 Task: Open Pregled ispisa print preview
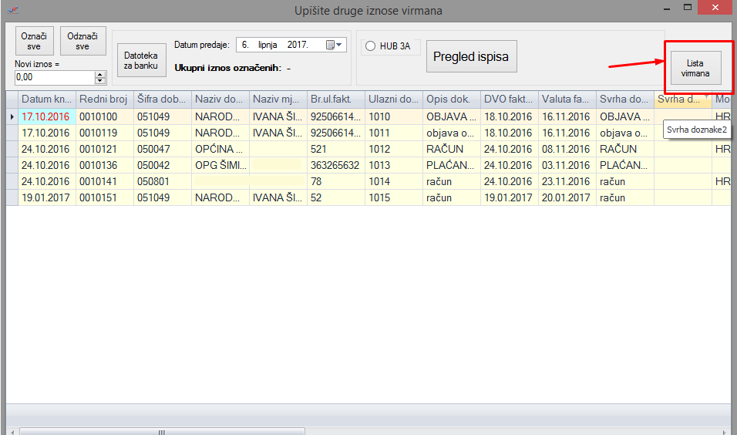[x=471, y=57]
